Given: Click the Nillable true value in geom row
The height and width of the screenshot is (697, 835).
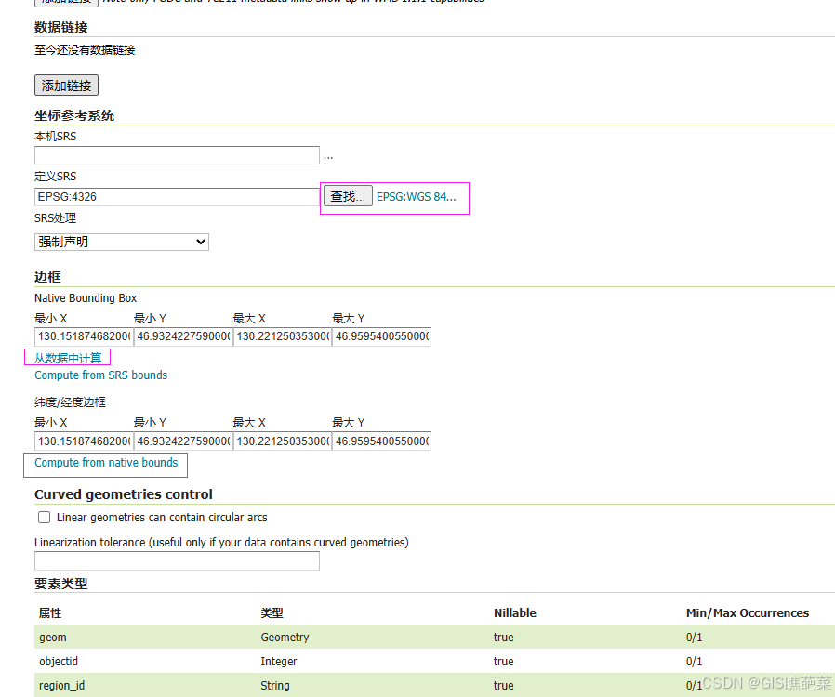Looking at the screenshot, I should 503,638.
